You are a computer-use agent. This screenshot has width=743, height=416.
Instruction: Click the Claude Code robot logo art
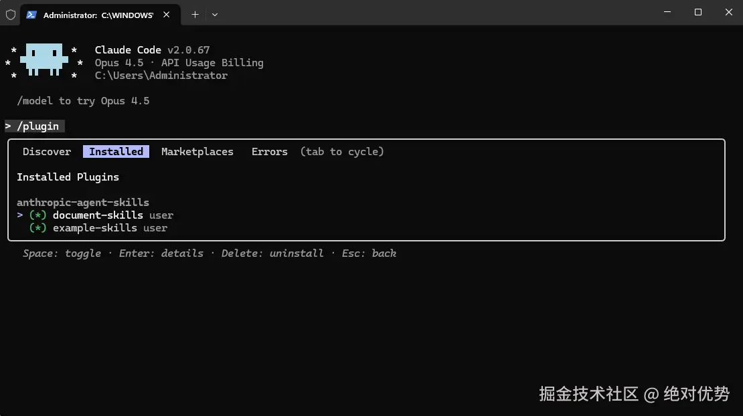[x=44, y=60]
